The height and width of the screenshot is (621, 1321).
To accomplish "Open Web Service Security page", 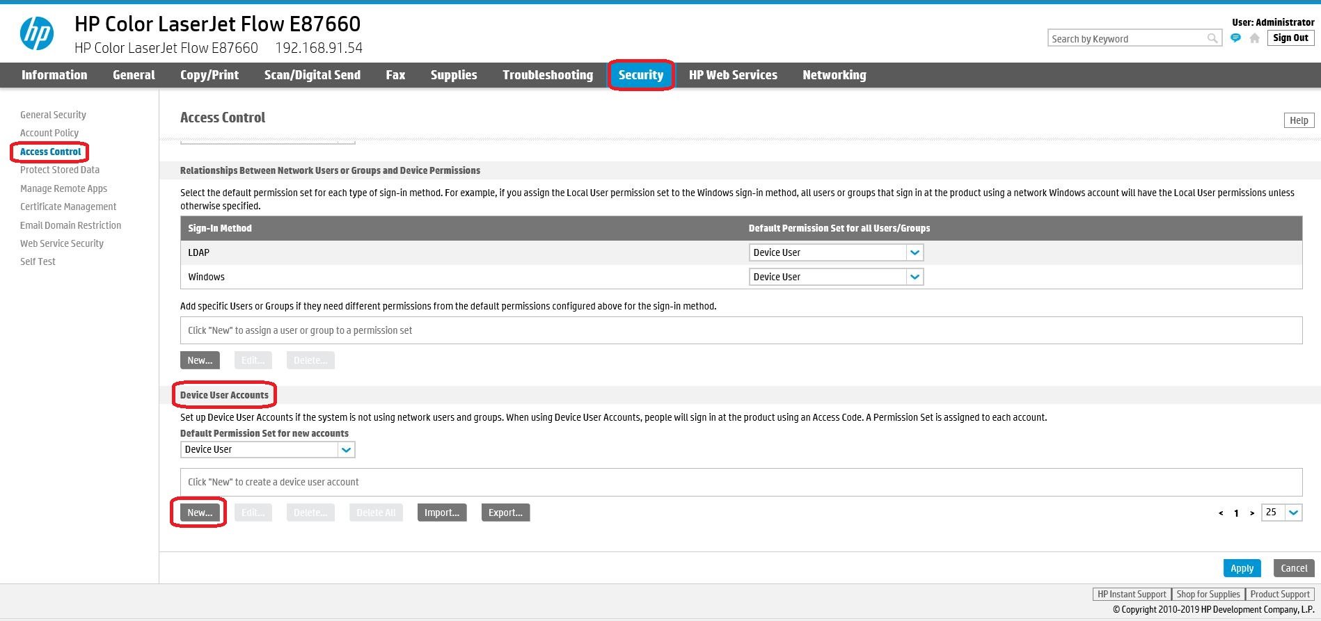I will pos(62,243).
